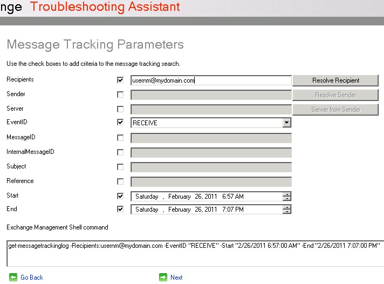Click the Go Back link
This screenshot has height=284, width=384.
click(x=32, y=277)
